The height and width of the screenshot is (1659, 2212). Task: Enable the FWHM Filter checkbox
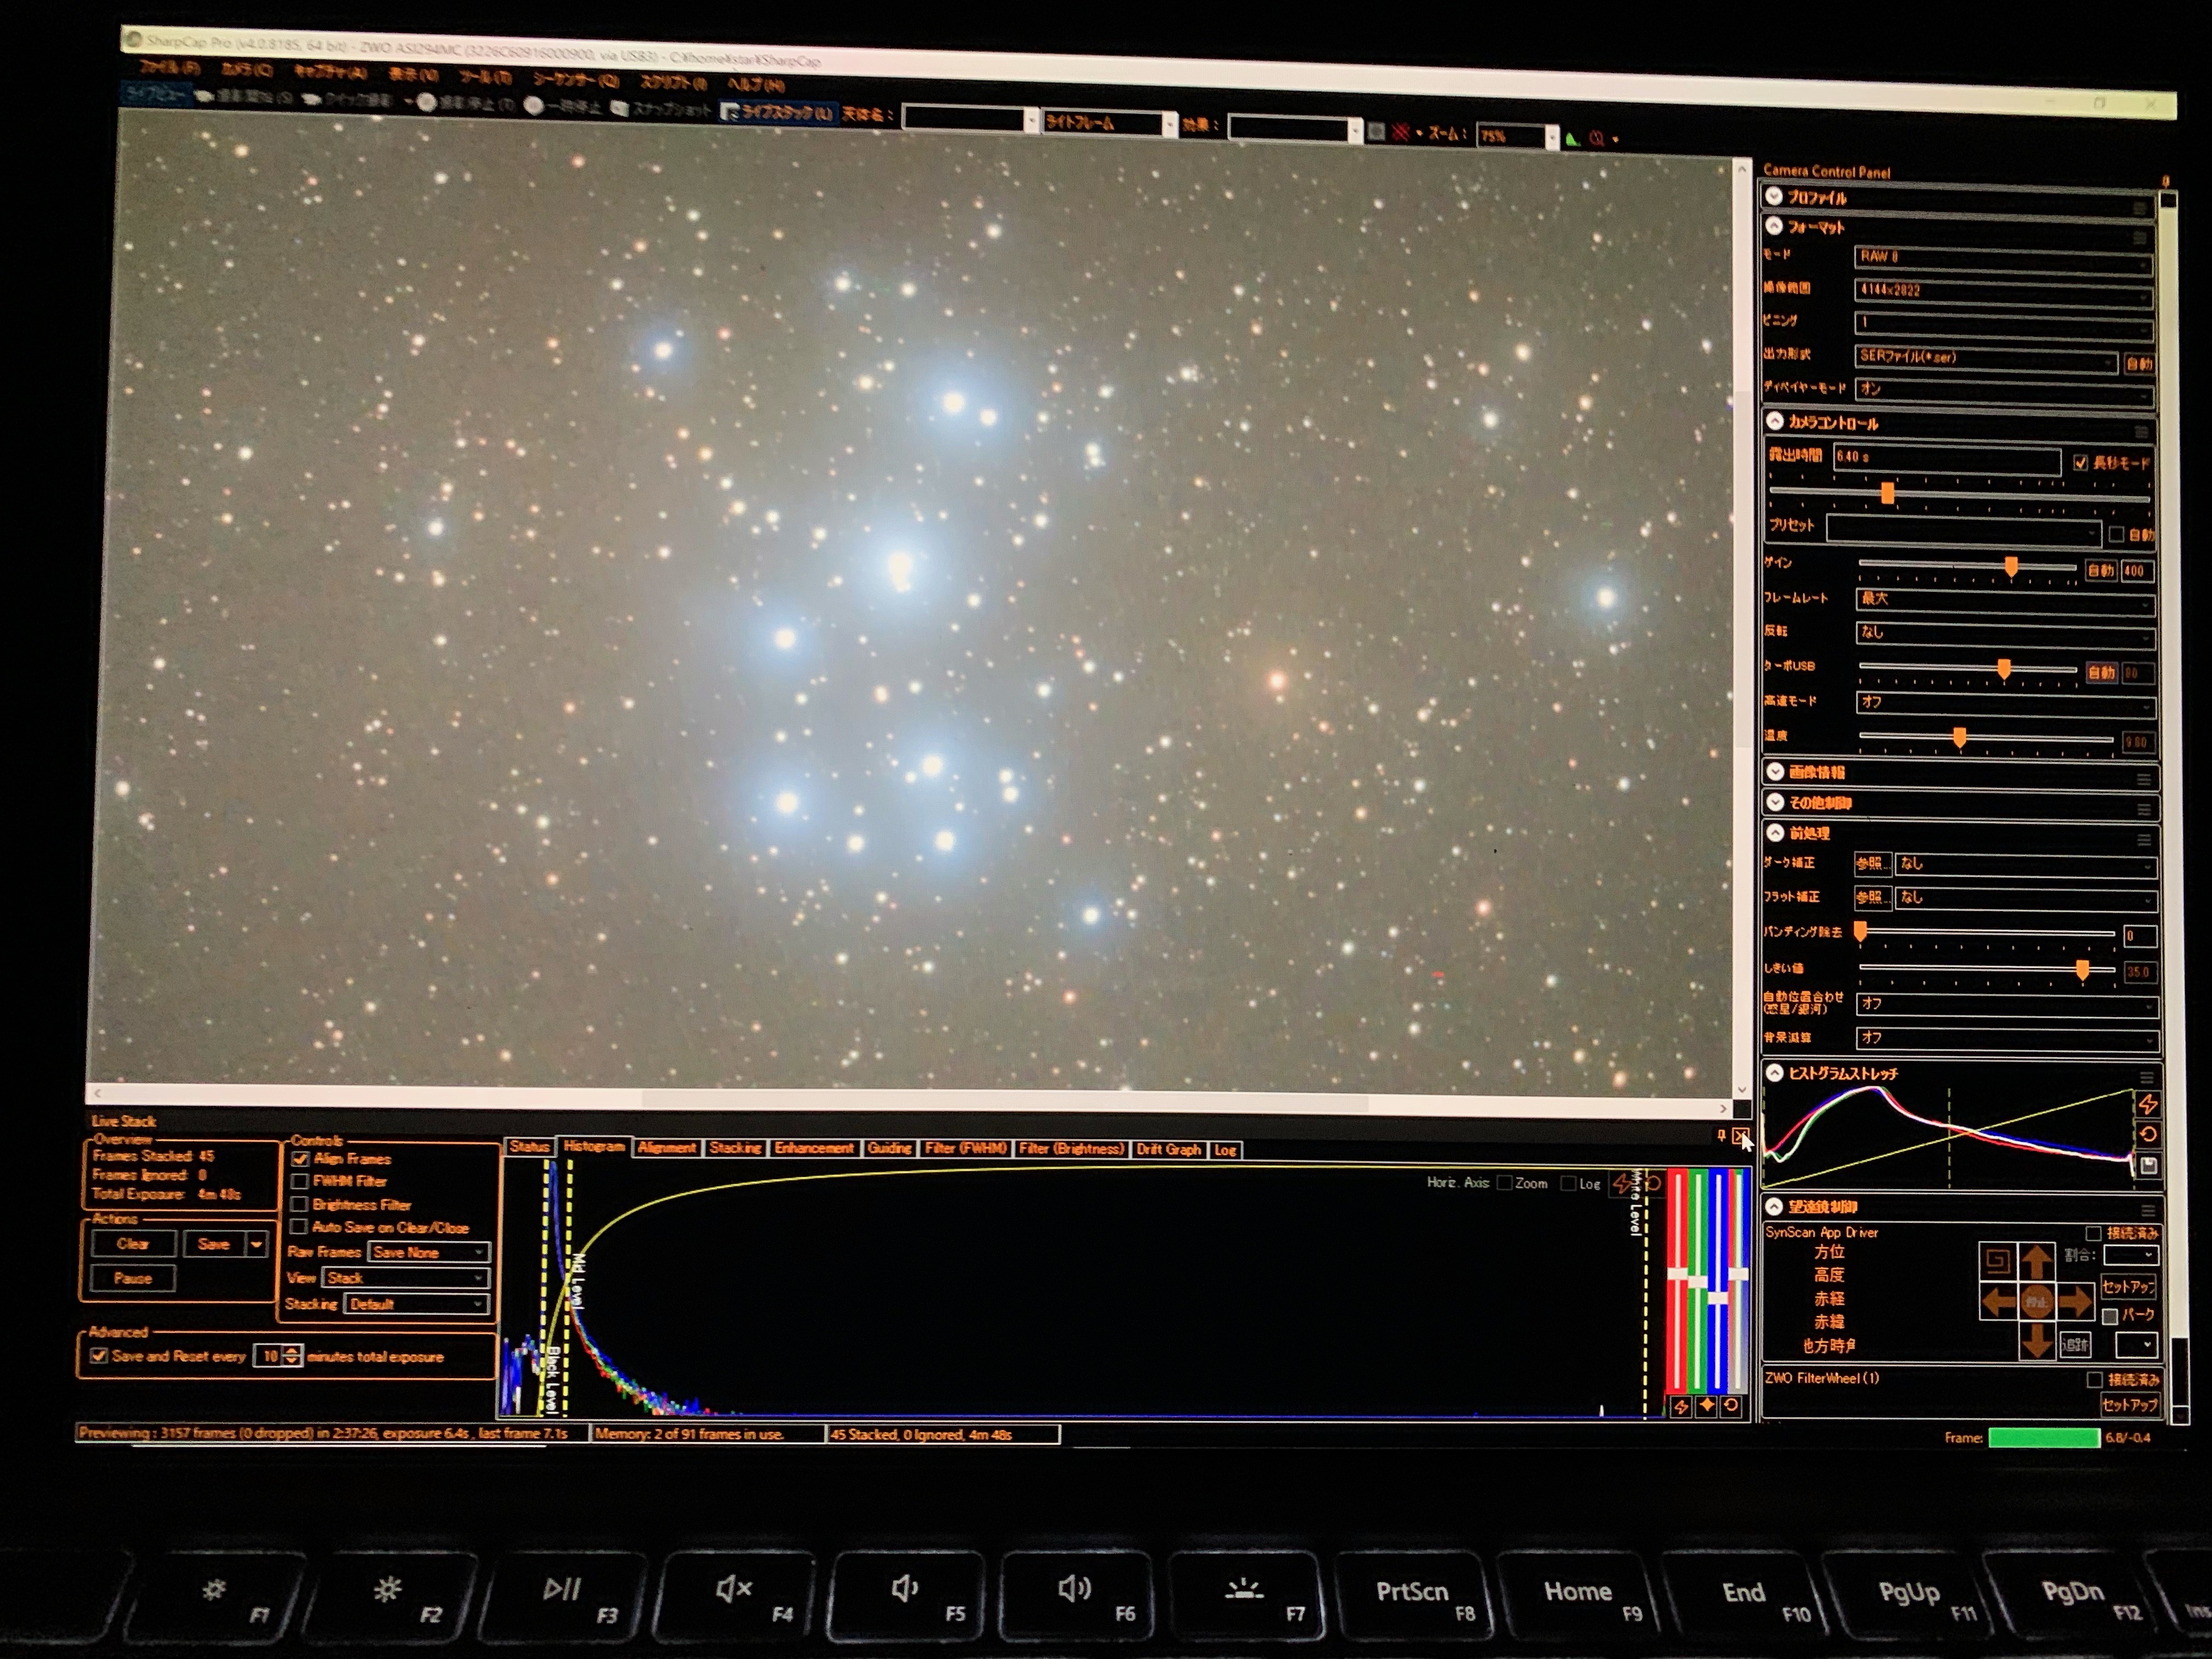click(299, 1181)
